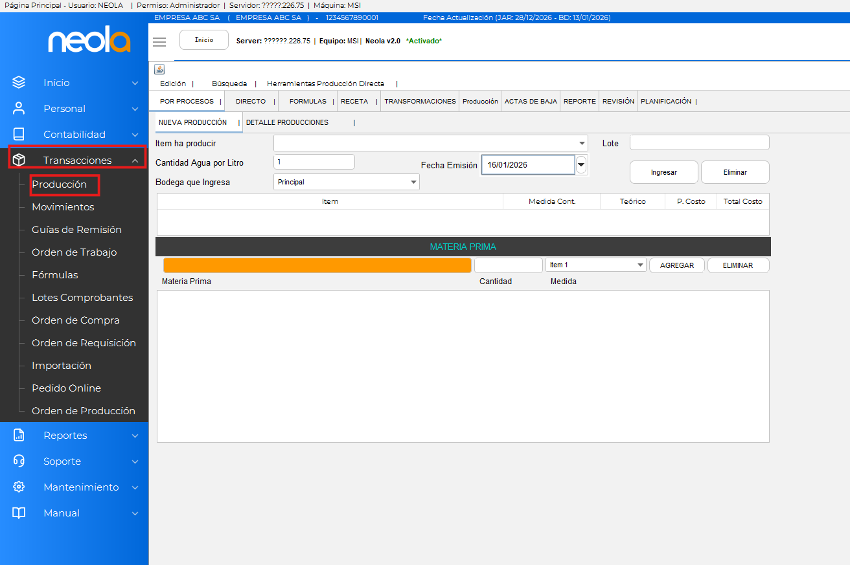Screen dimensions: 850x565
Task: Click the hamburger menu icon
Action: point(159,42)
